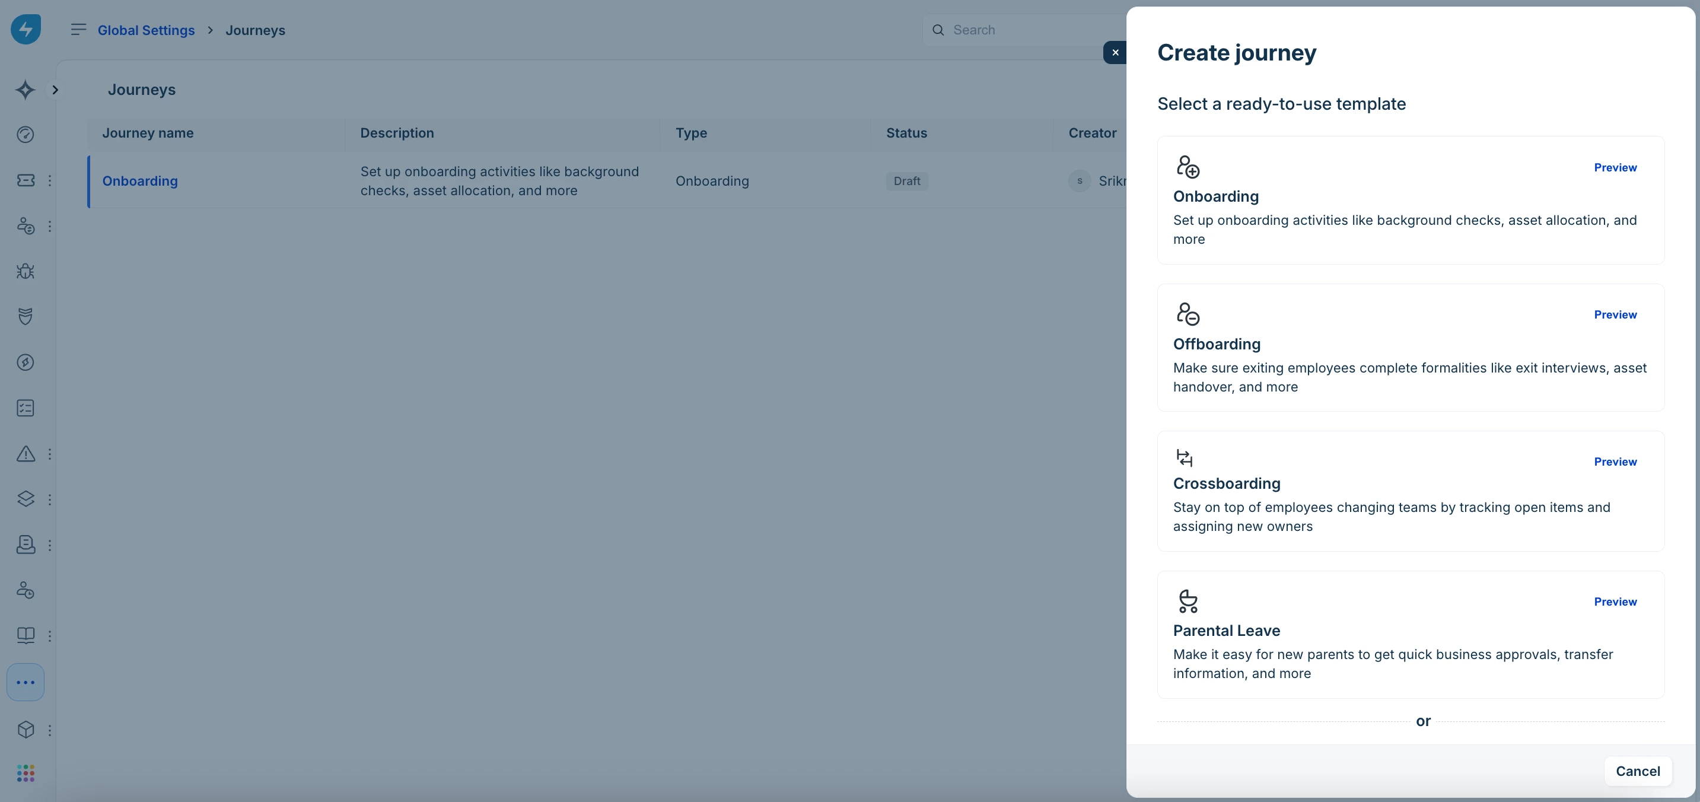Go to Global Settings breadcrumb

click(146, 30)
